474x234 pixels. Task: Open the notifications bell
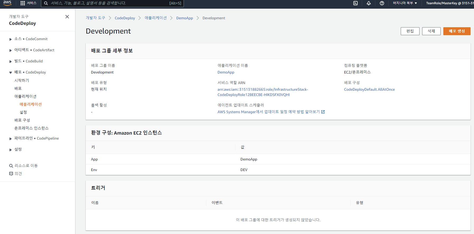[x=369, y=3]
